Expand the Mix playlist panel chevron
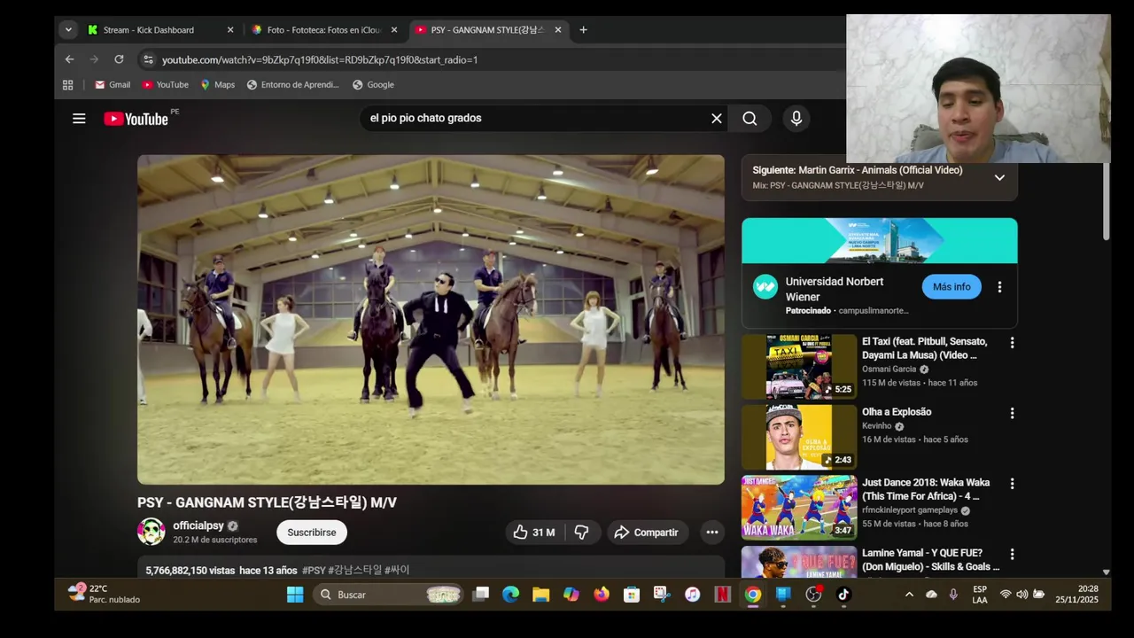1134x638 pixels. coord(999,177)
